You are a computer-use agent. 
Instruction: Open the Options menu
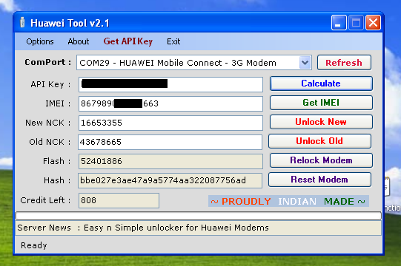click(40, 41)
